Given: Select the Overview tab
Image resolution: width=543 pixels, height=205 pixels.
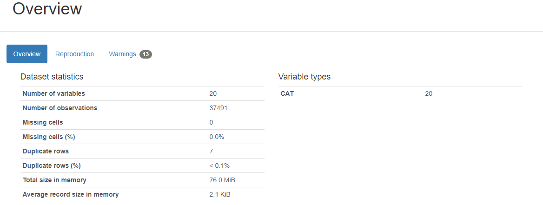Looking at the screenshot, I should coord(27,54).
